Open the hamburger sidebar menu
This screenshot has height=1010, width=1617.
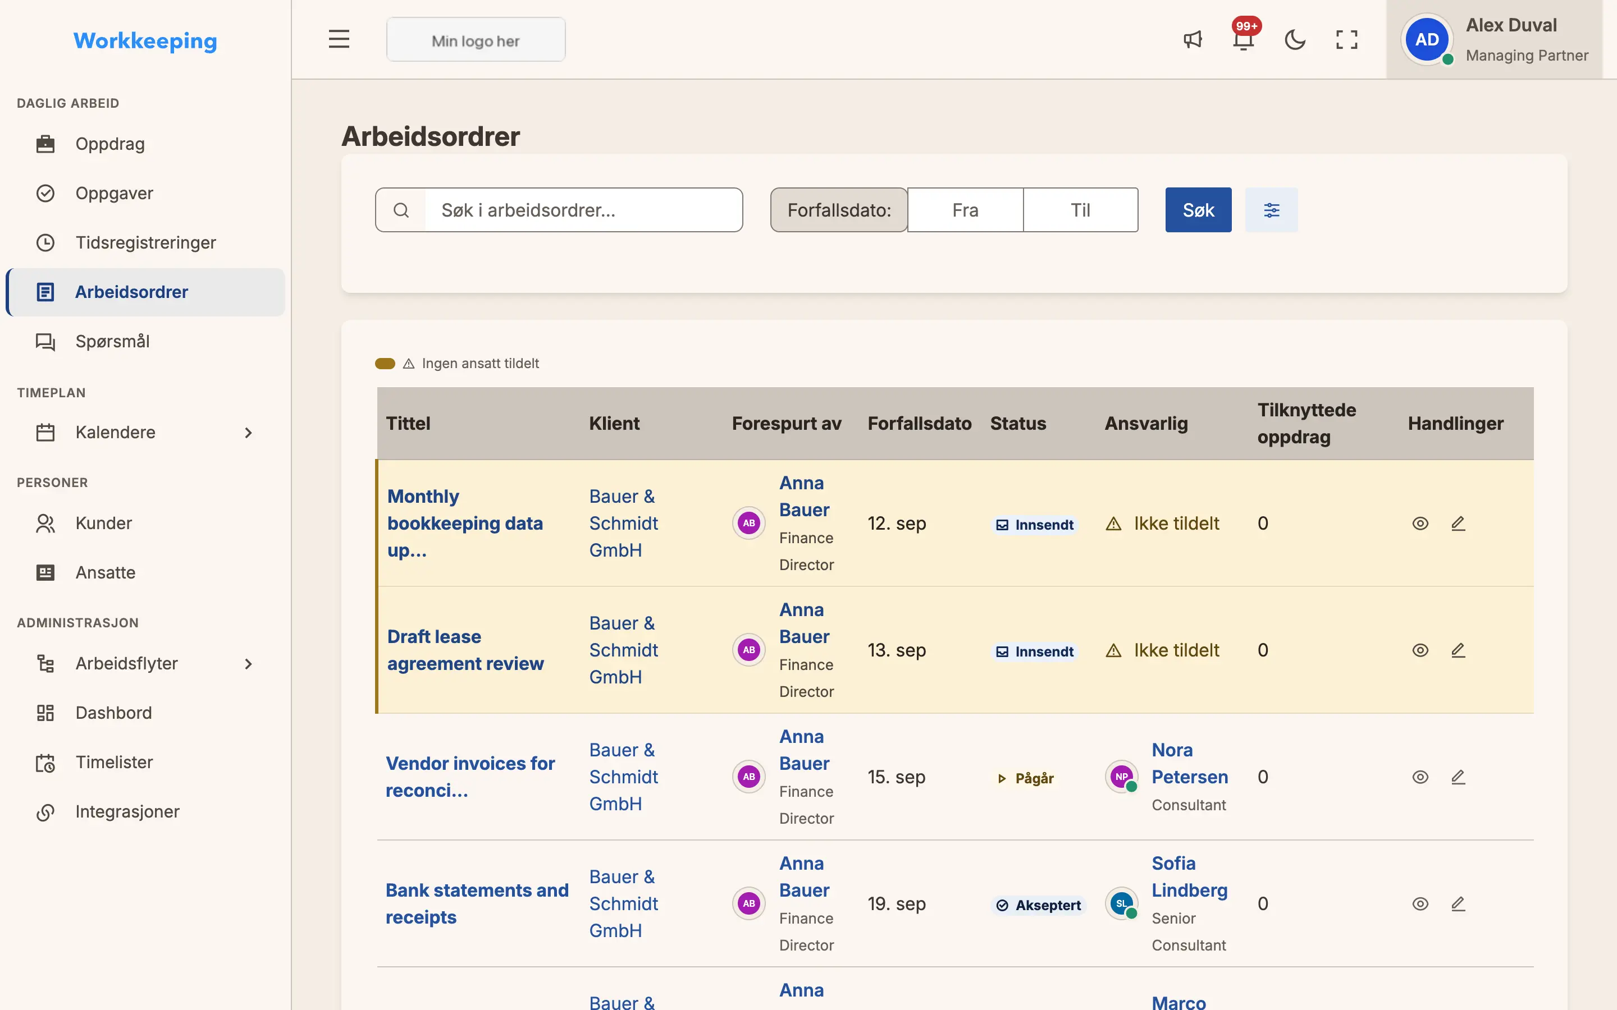(x=339, y=39)
